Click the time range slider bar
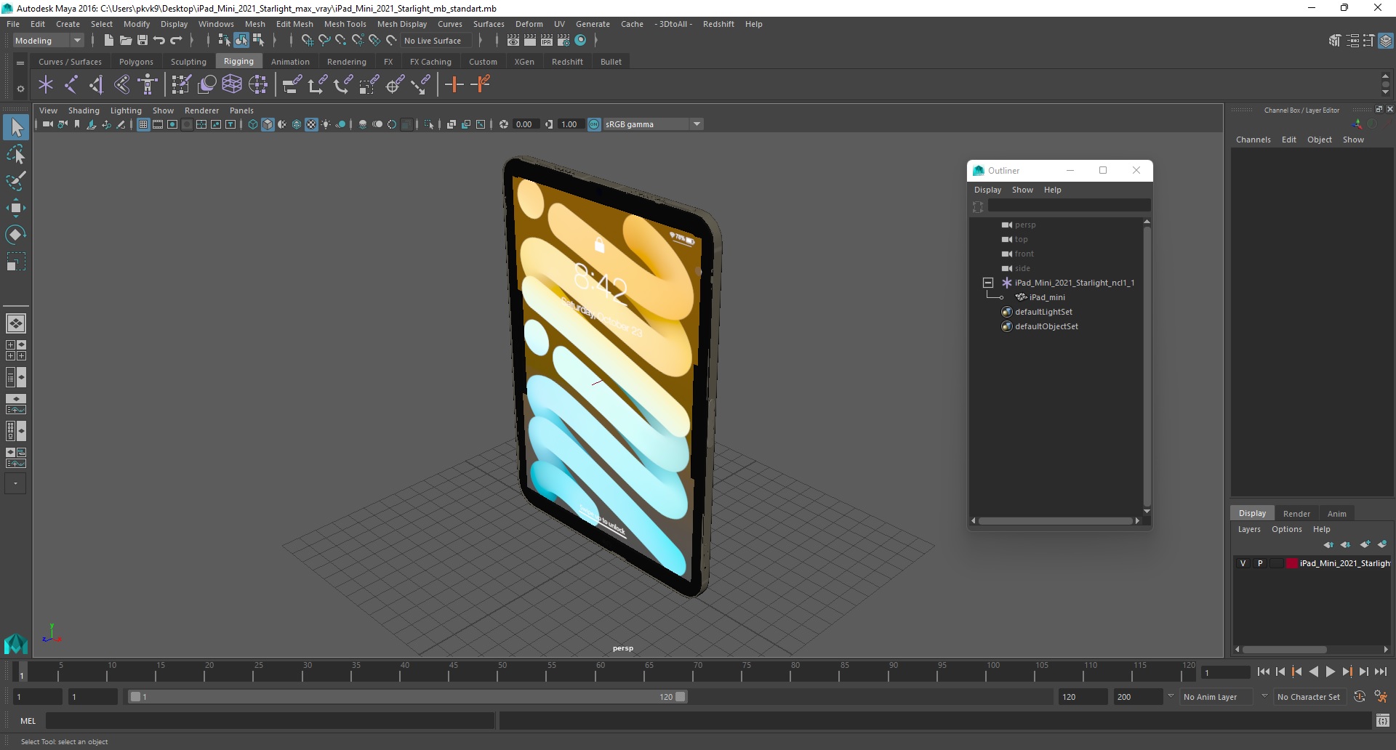This screenshot has width=1396, height=750. point(407,697)
